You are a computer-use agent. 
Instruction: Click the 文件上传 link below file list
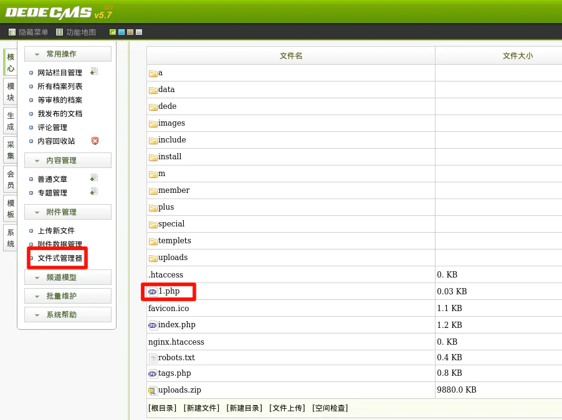pyautogui.click(x=287, y=408)
